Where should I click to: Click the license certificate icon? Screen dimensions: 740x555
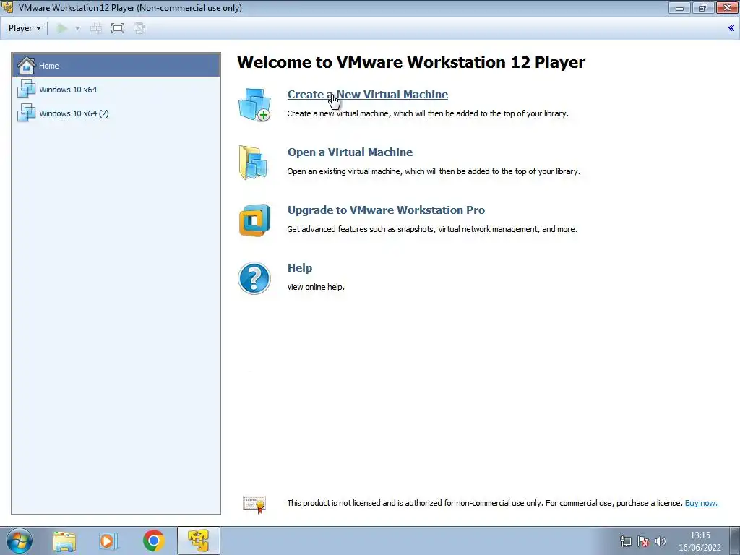click(255, 504)
